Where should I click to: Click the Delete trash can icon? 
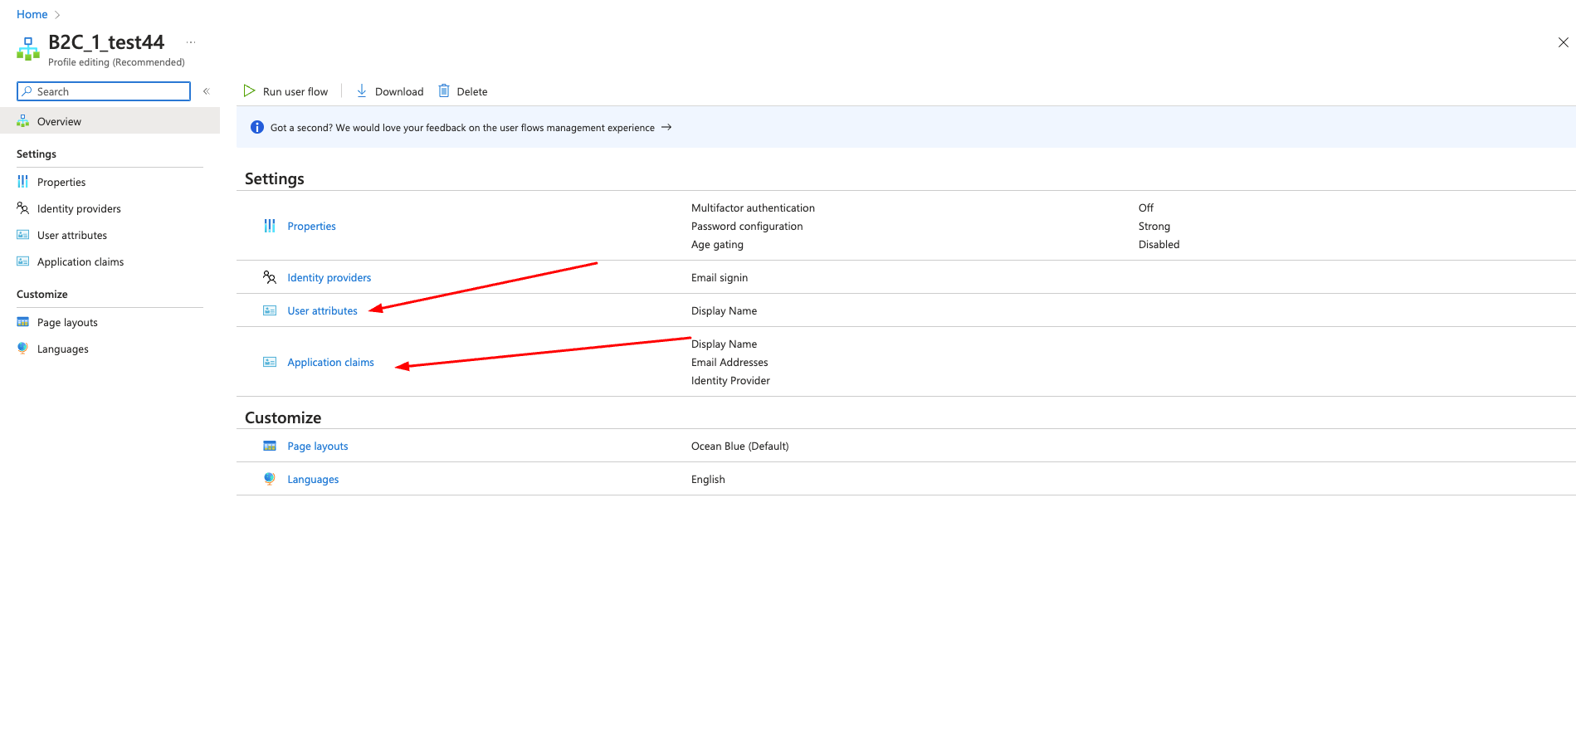coord(444,90)
